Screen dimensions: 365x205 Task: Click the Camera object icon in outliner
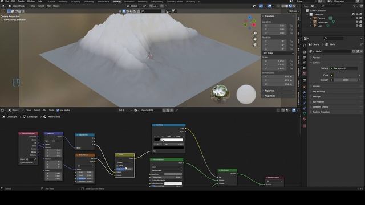pos(315,18)
